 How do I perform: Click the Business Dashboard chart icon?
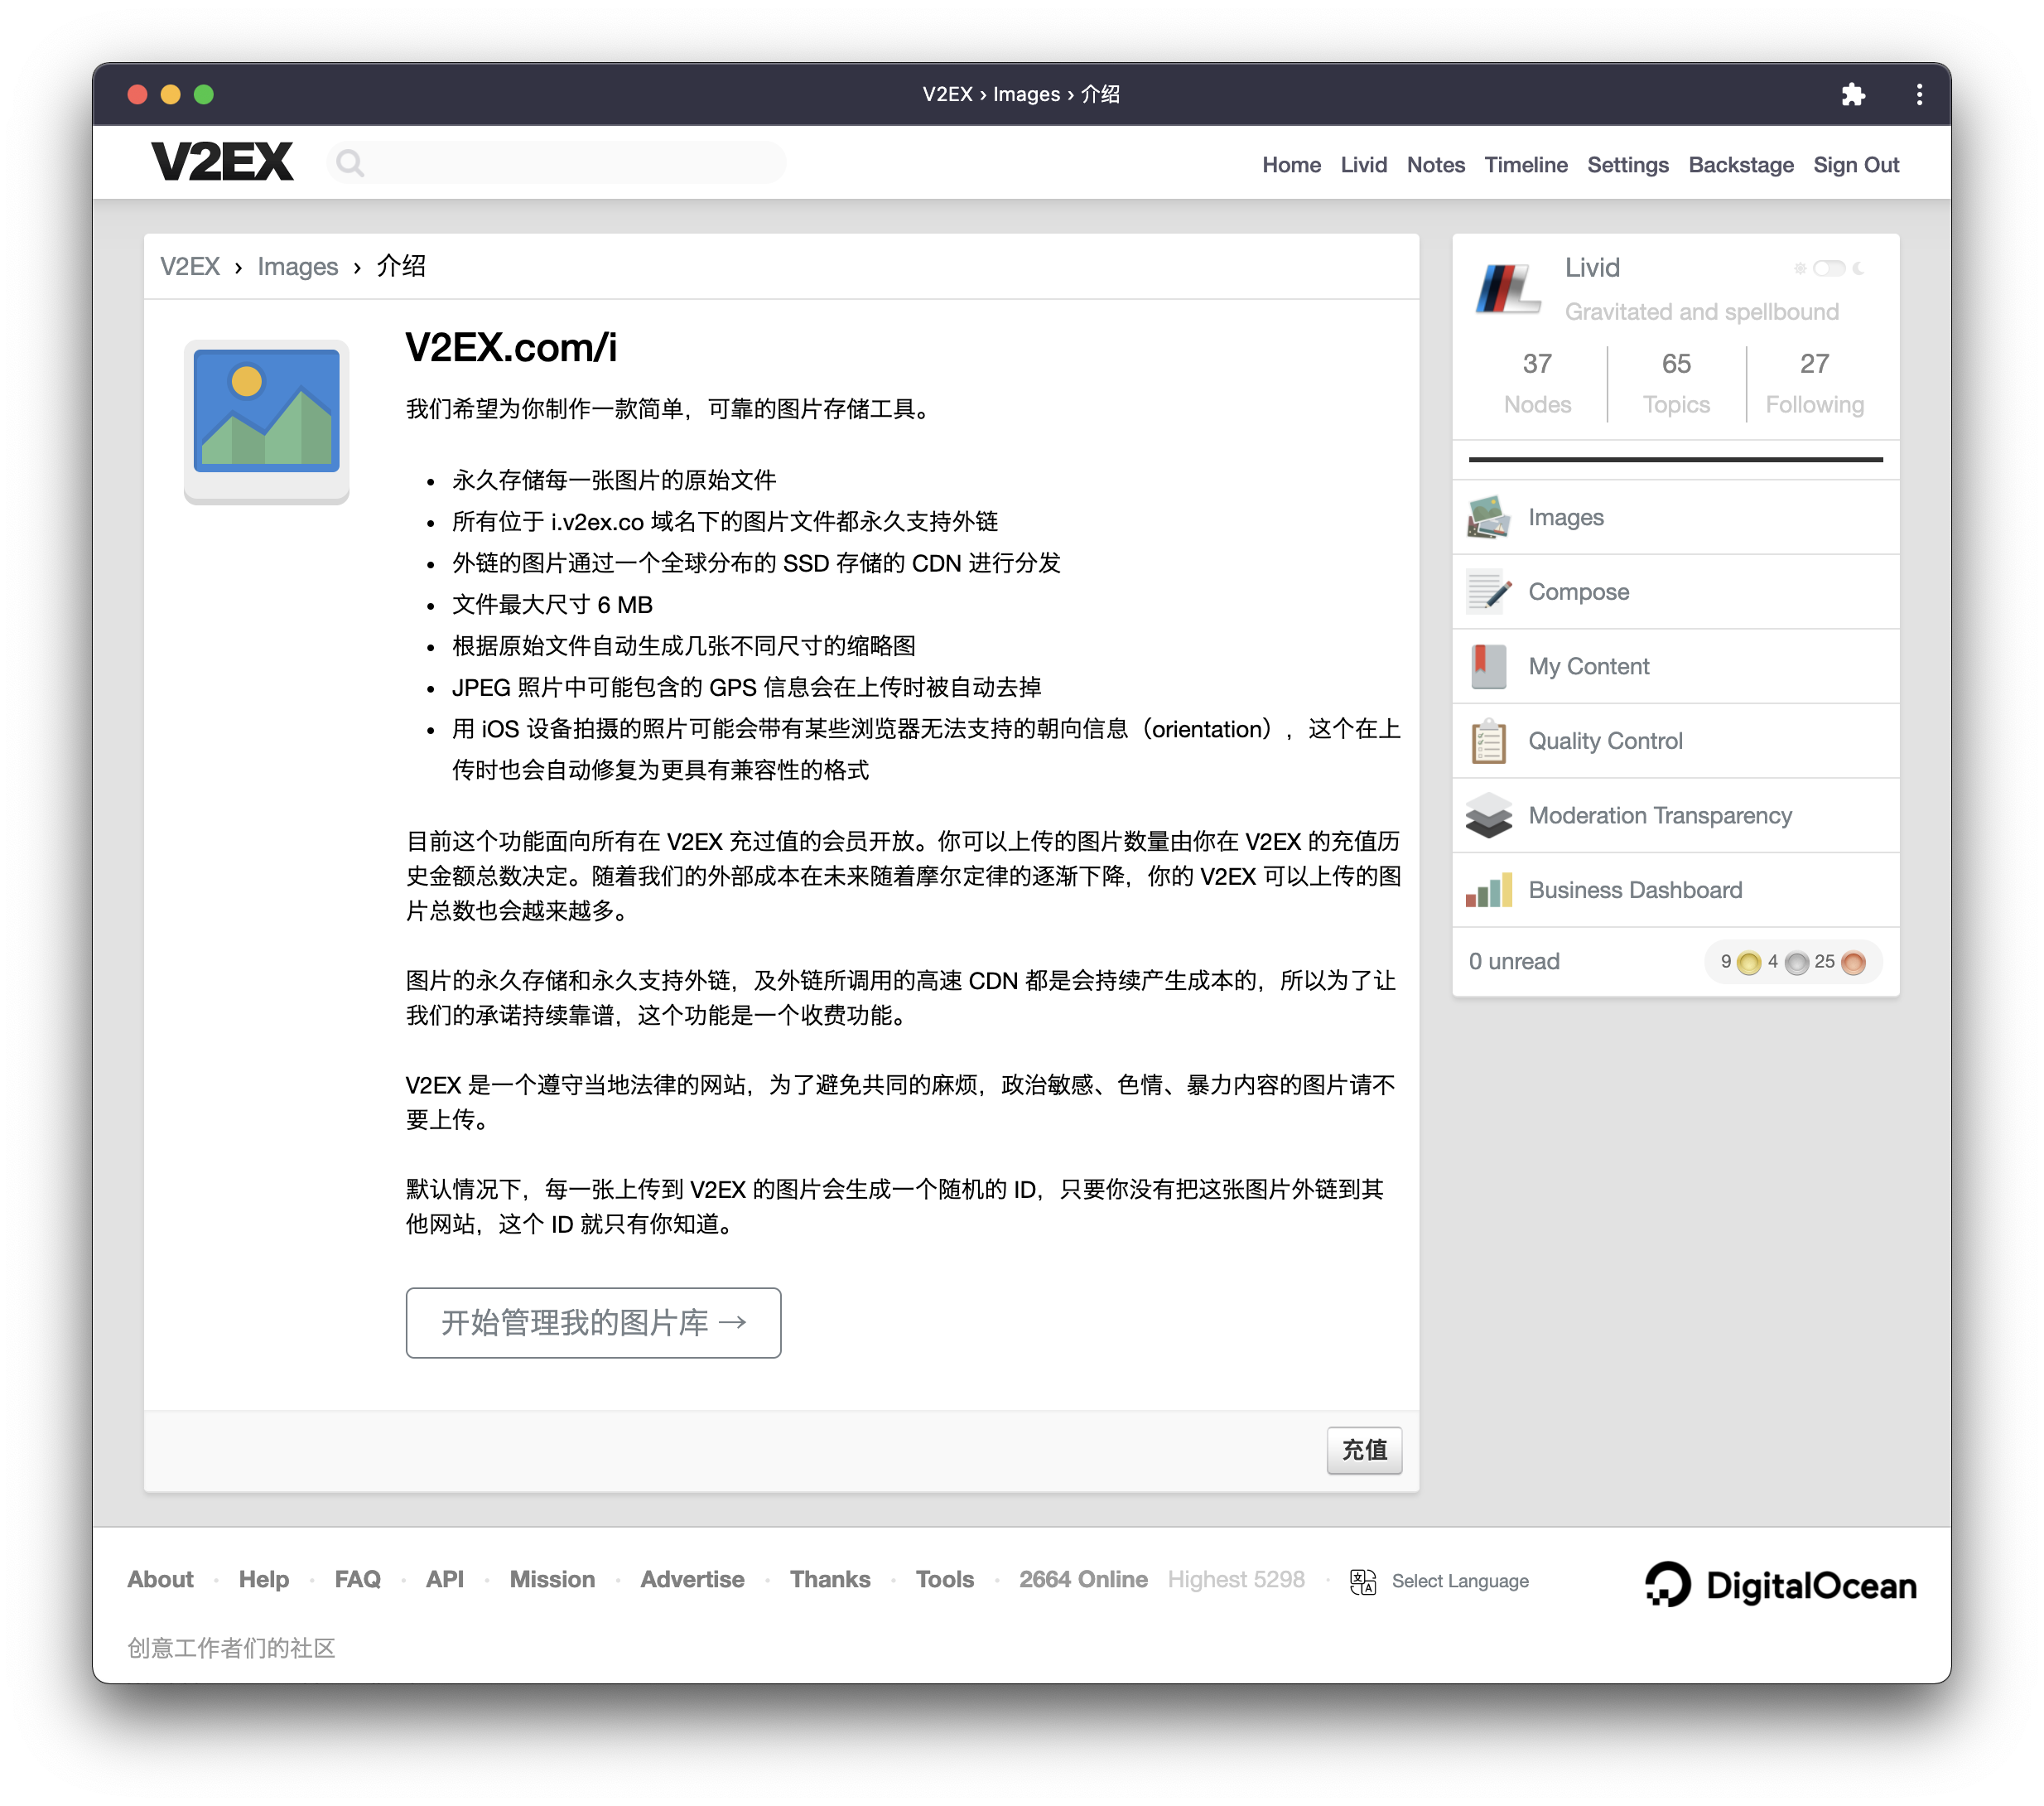click(x=1489, y=891)
